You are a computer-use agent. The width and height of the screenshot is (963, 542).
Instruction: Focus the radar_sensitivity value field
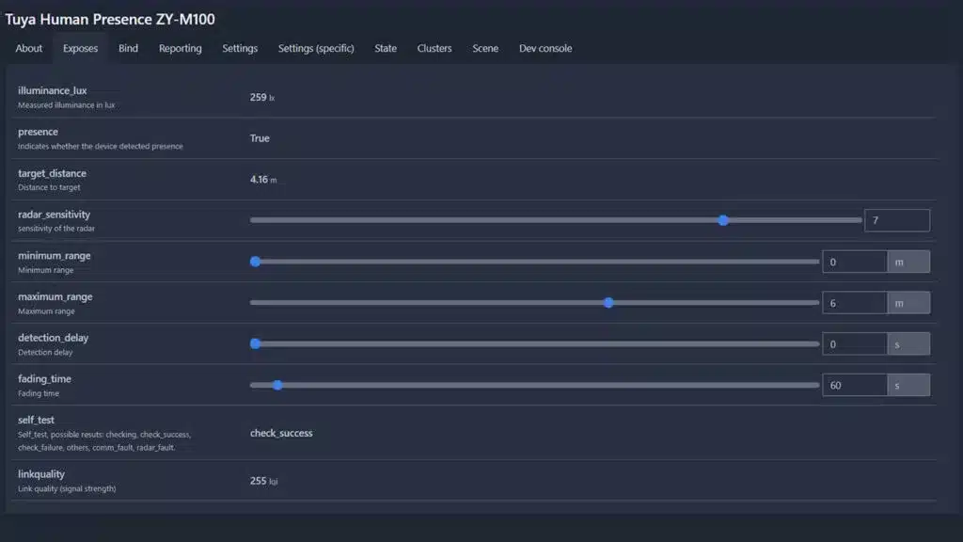pyautogui.click(x=896, y=220)
